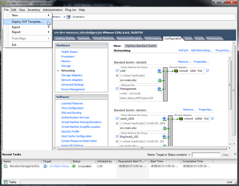Switch to the Permissions tab
239x186 pixels.
(x=214, y=38)
